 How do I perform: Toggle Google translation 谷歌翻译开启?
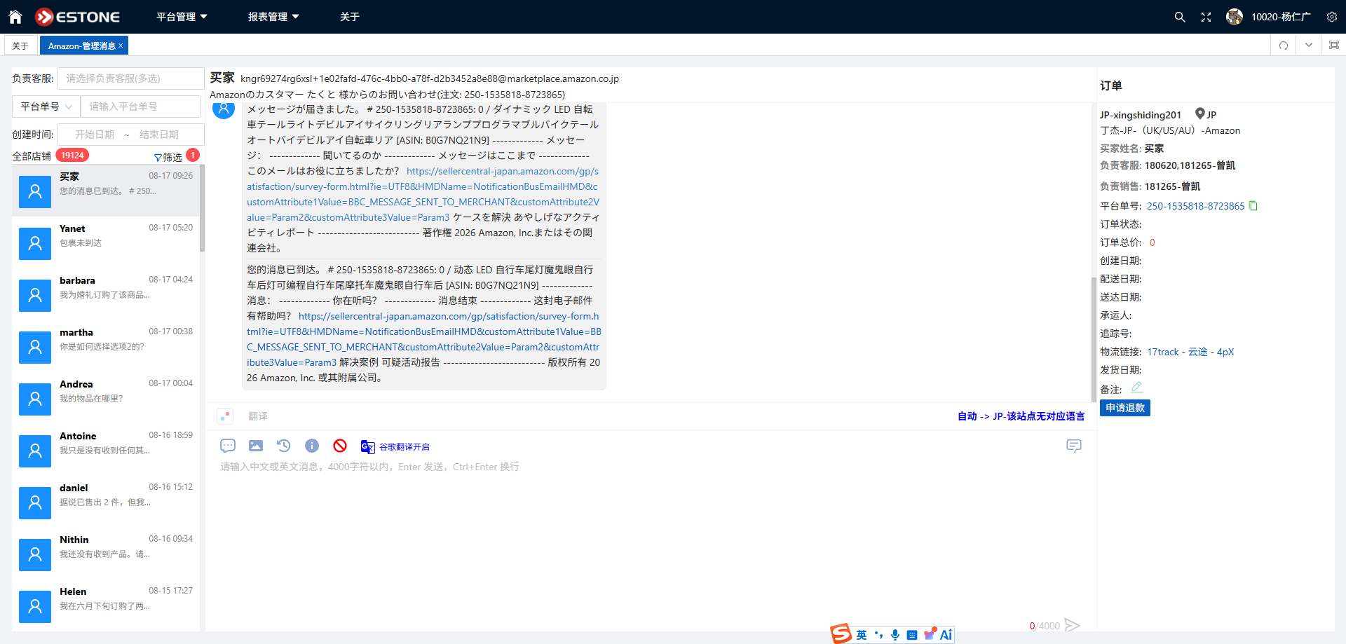395,446
